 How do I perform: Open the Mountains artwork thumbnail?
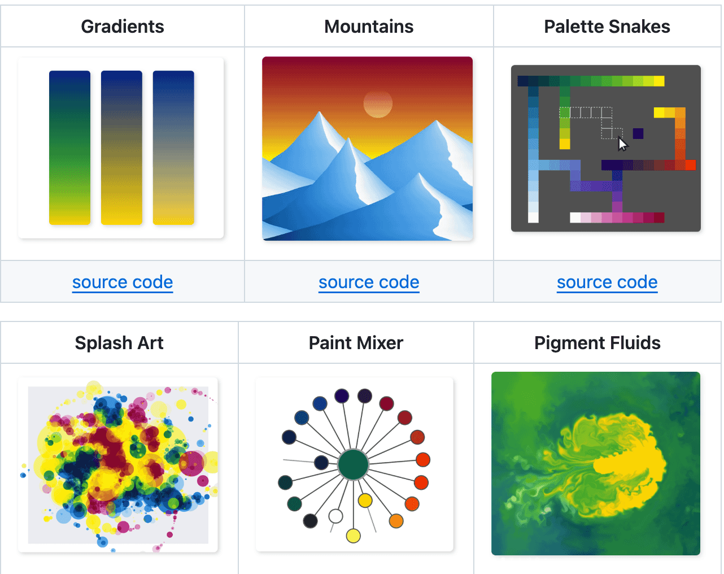[367, 149]
